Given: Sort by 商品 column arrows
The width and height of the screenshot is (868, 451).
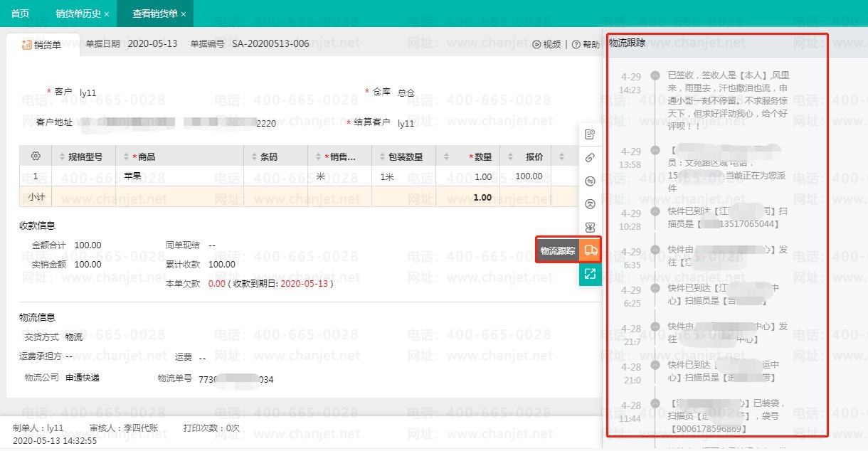Looking at the screenshot, I should click(125, 156).
